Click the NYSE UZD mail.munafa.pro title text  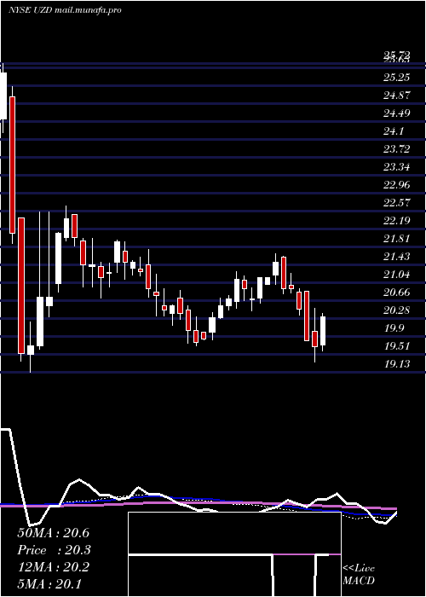(65, 10)
